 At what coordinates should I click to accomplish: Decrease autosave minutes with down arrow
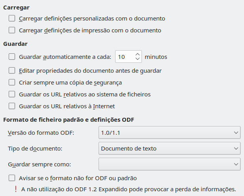pyautogui.click(x=138, y=59)
